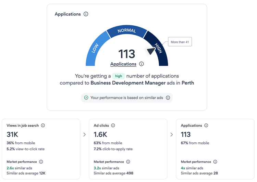Open Market performance info in Applications card
Image resolution: width=257 pixels, height=182 pixels.
[x=215, y=162]
